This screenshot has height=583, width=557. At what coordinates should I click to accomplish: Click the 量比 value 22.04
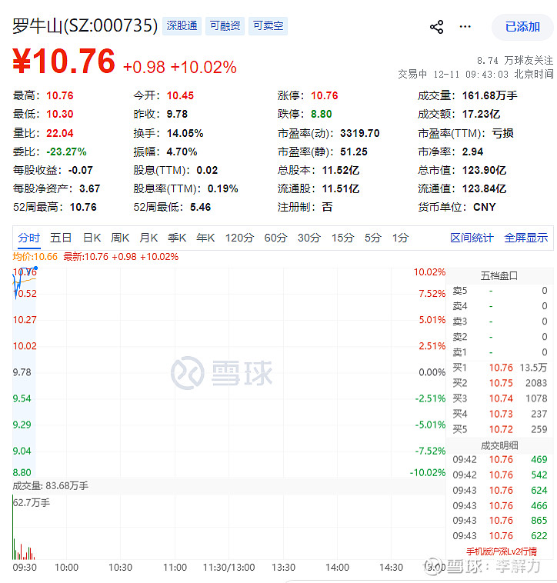(x=60, y=133)
